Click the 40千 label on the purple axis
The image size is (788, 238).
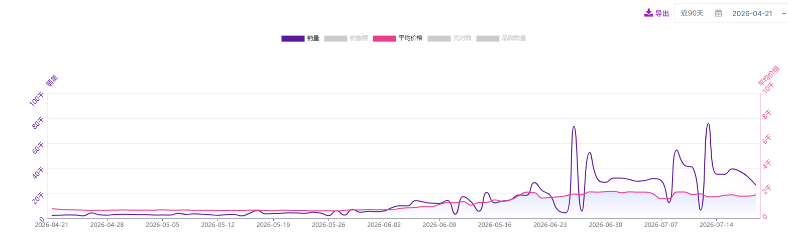(38, 173)
